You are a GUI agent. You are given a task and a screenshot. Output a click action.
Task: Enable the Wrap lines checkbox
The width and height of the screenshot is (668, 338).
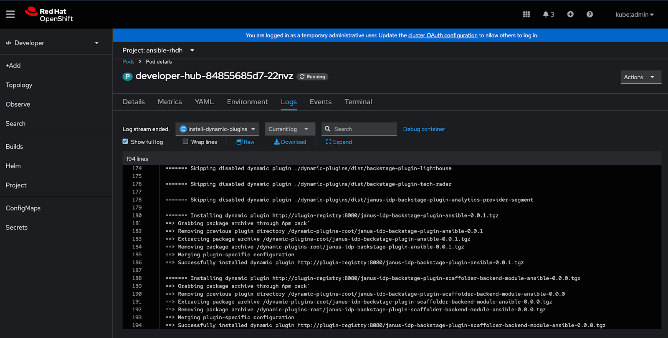click(x=185, y=142)
